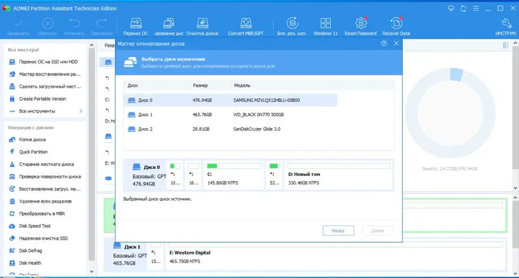Image resolution: width=519 pixels, height=278 pixels.
Task: Click the refresh icon in title bar
Action: point(463,8)
